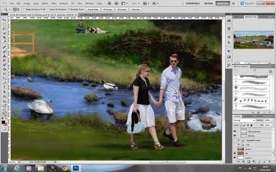Open Chrome from the taskbar
This screenshot has height=172, width=276.
[64, 168]
